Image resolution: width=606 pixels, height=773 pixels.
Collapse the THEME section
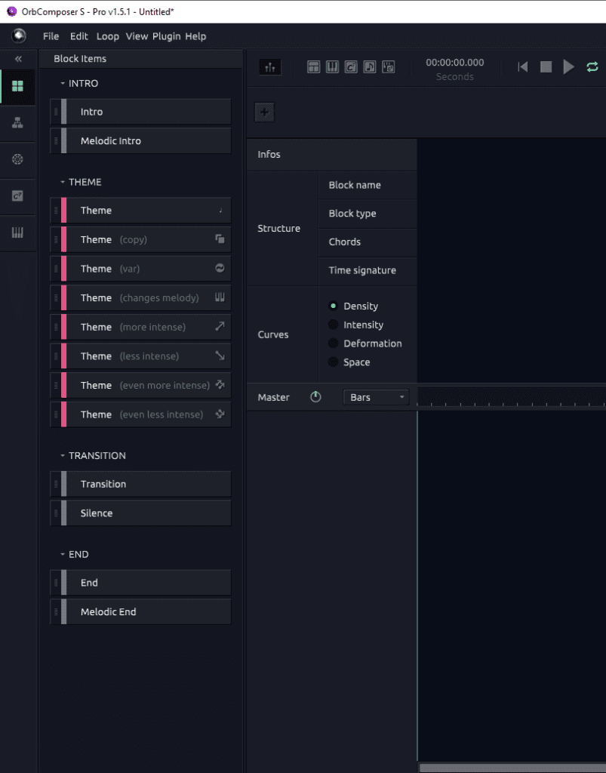[63, 182]
